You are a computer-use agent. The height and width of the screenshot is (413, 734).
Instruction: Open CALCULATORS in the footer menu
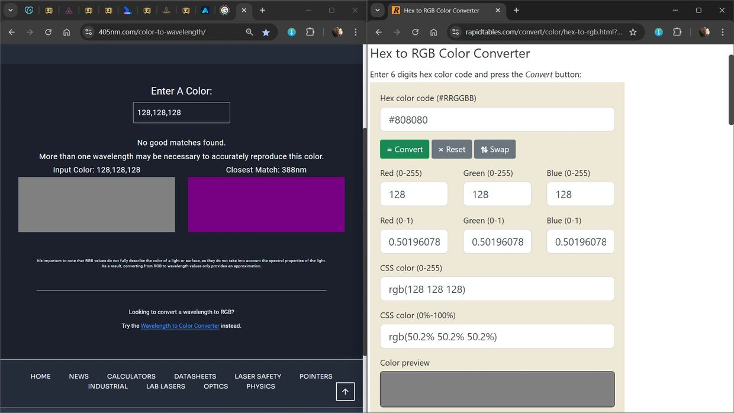click(131, 376)
